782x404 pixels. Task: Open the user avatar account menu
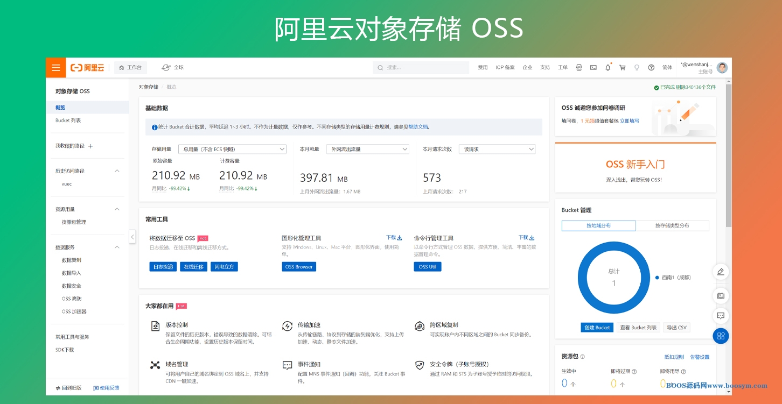722,68
